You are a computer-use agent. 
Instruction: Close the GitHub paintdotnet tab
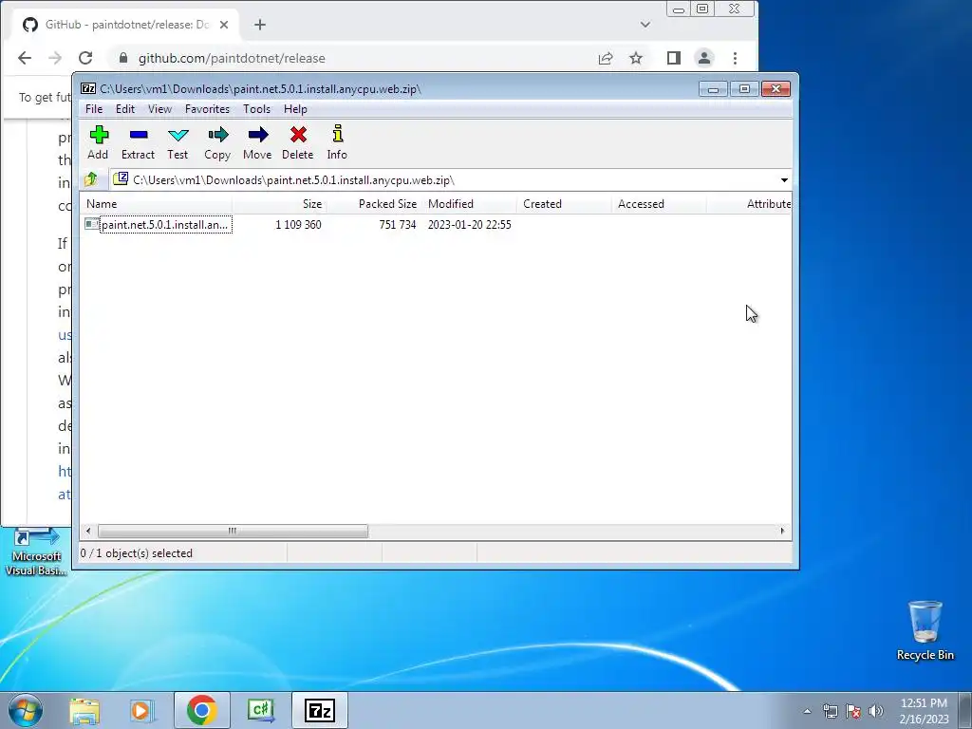click(224, 25)
